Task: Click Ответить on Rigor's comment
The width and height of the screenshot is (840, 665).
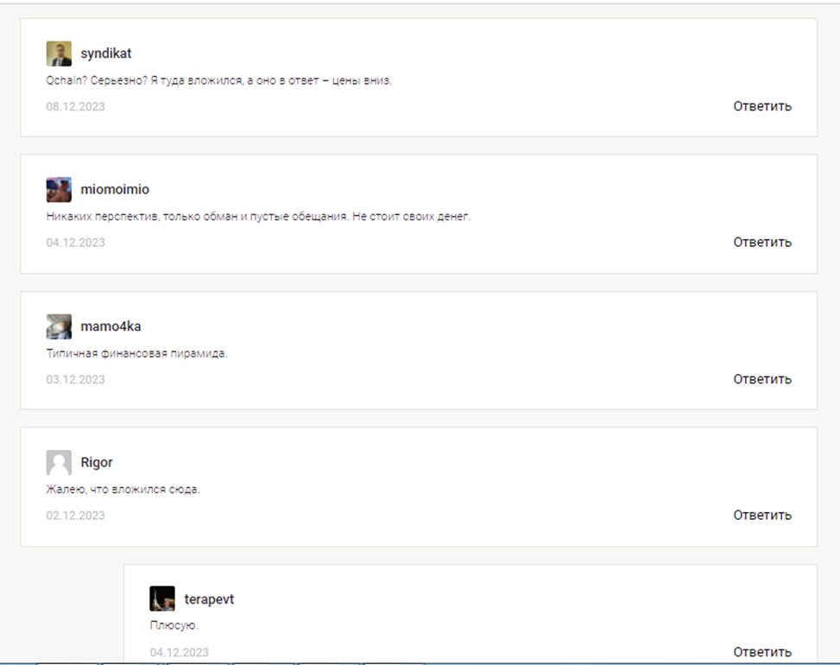Action: 762,515
